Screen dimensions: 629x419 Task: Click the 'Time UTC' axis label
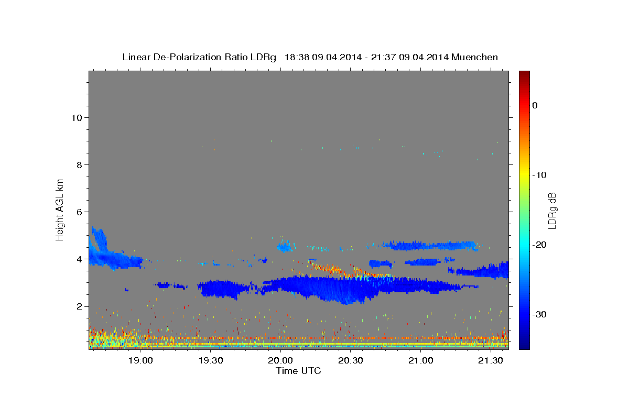tap(298, 371)
